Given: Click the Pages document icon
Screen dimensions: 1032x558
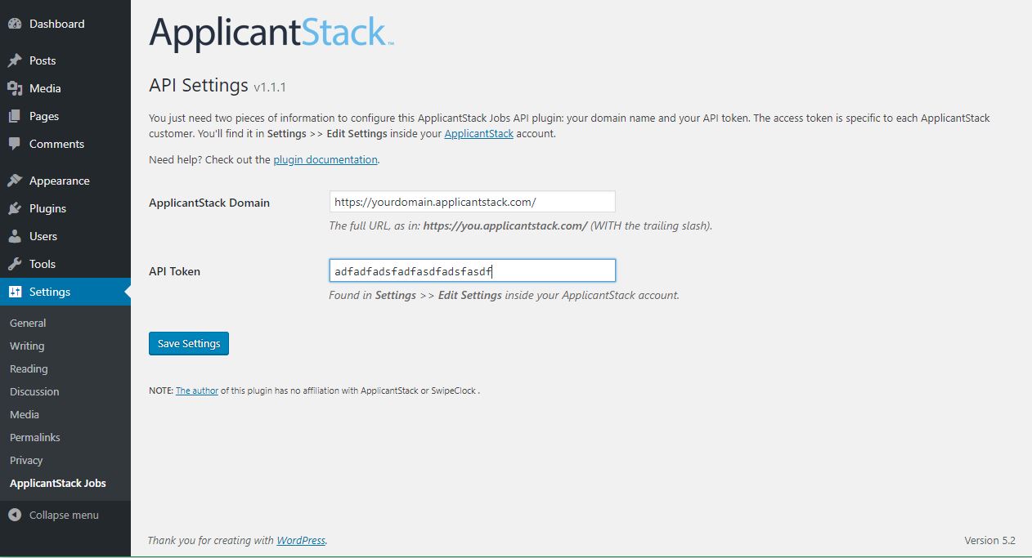Looking at the screenshot, I should click(15, 116).
